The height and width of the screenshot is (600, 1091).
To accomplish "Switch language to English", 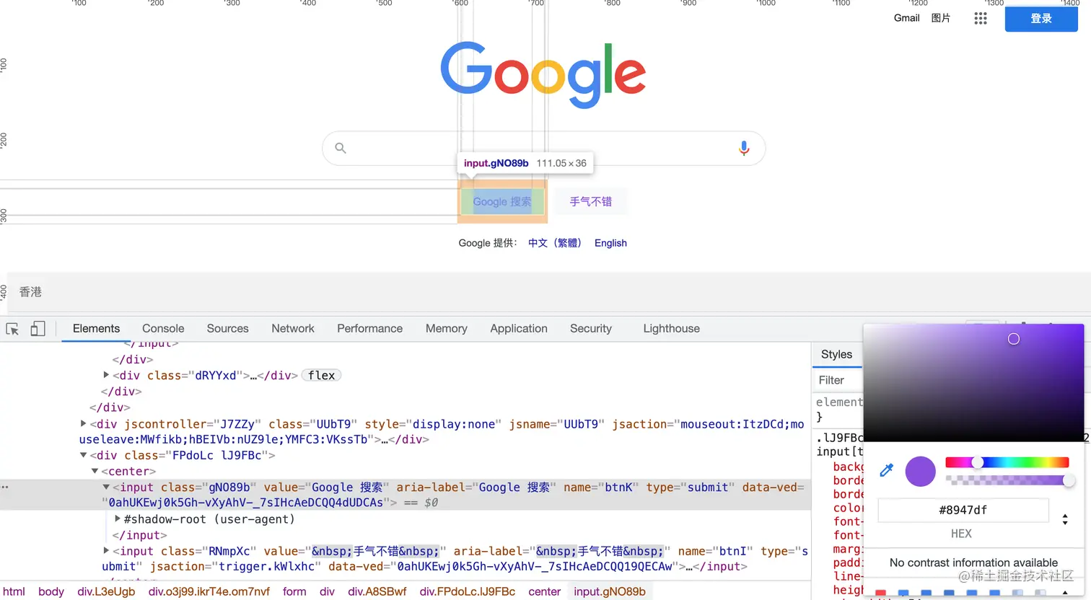I will point(610,243).
